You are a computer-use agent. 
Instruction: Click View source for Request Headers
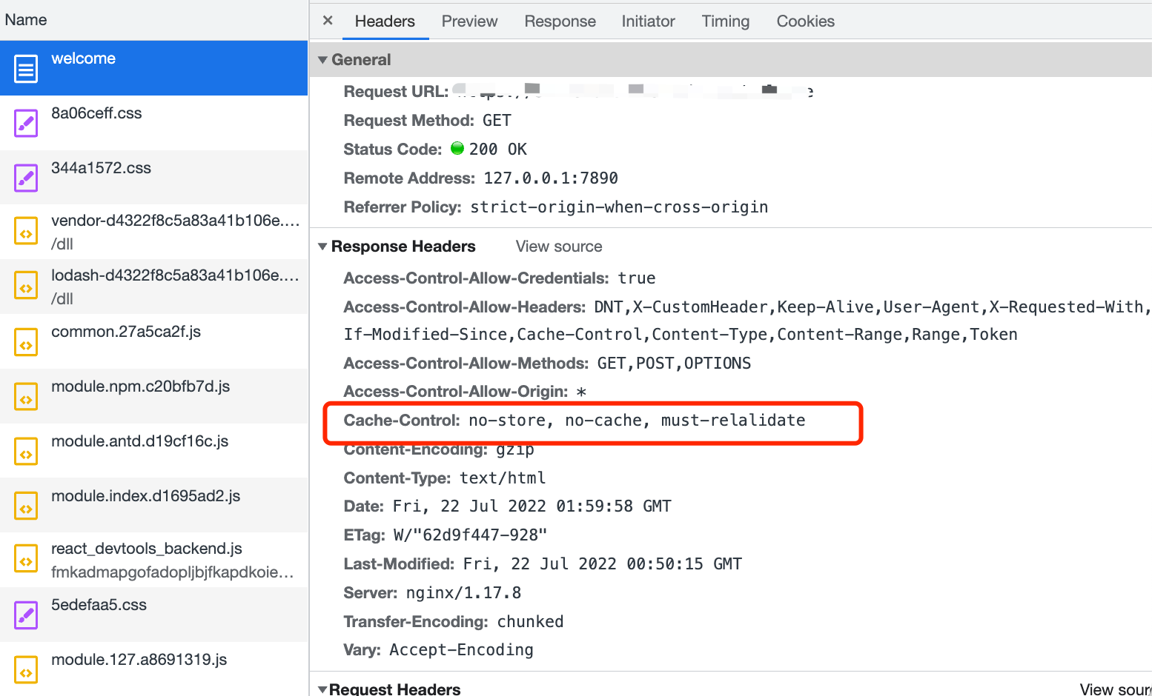(1116, 689)
